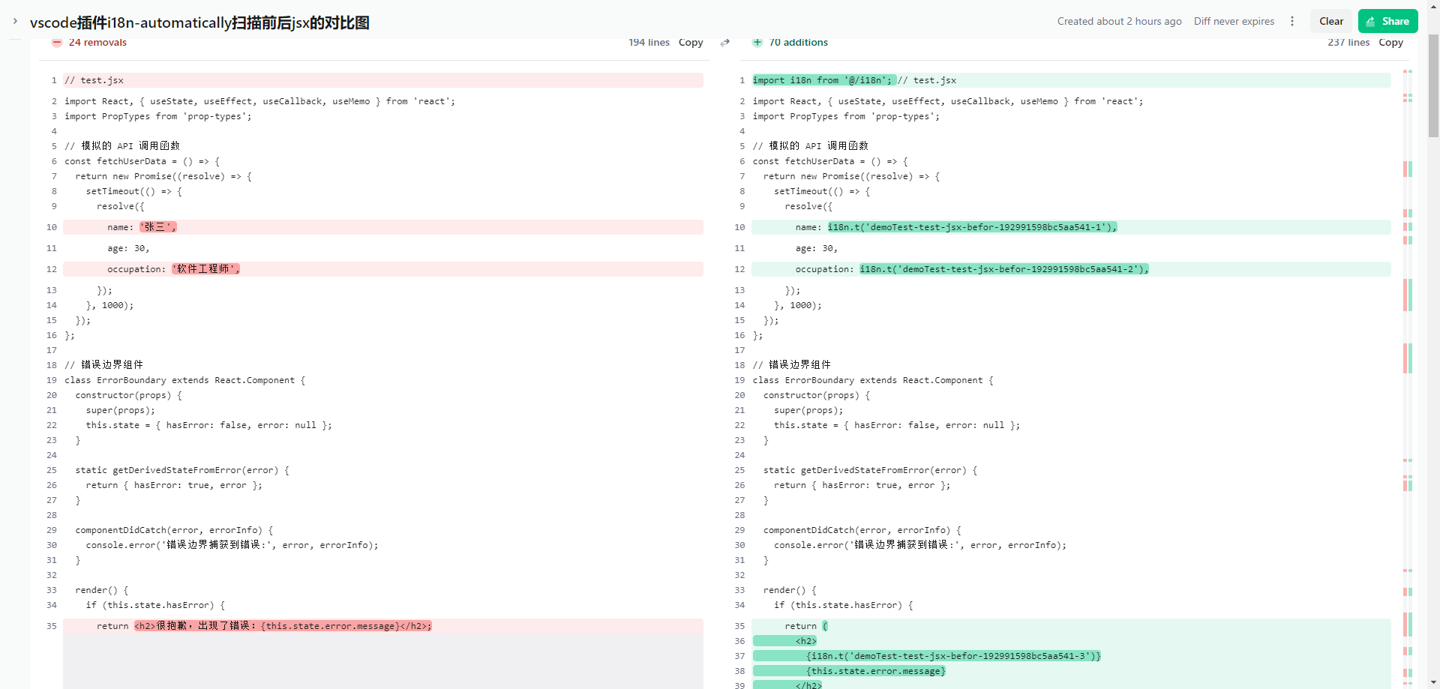
Task: Click removed 'return <h2>' line 35 on left
Action: [x=383, y=626]
